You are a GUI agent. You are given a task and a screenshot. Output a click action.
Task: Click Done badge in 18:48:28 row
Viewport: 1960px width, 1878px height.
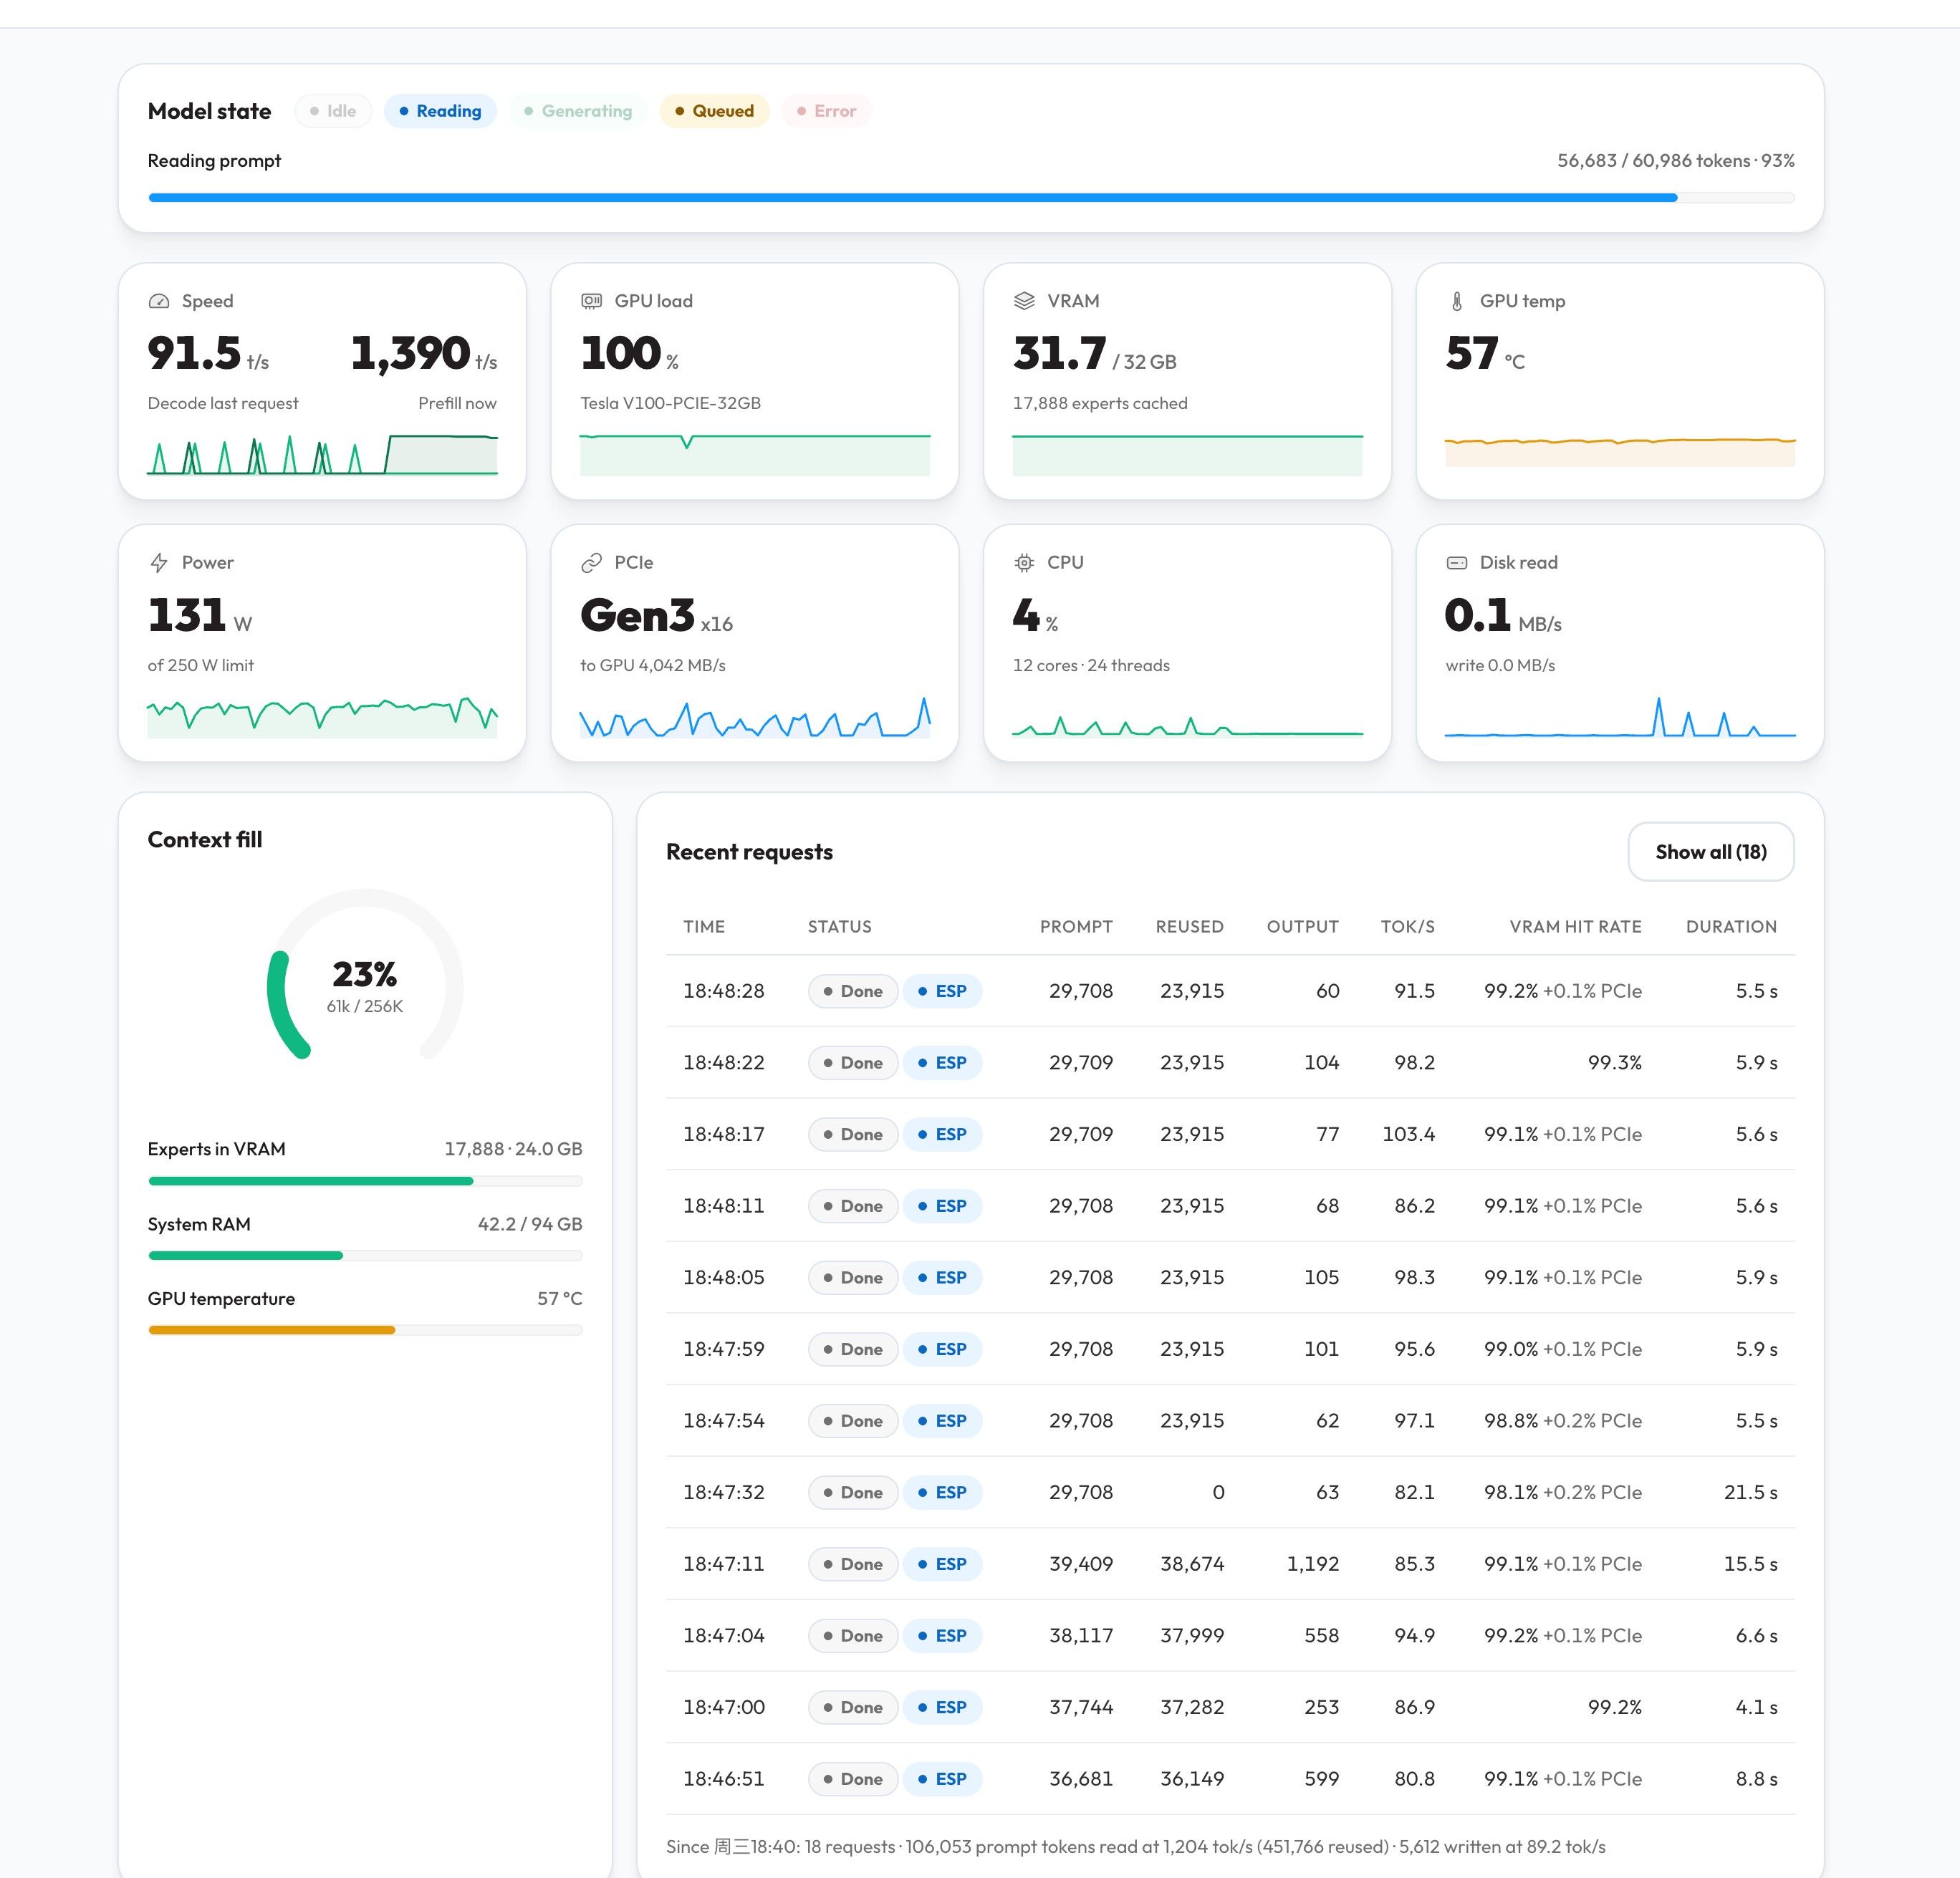853,991
